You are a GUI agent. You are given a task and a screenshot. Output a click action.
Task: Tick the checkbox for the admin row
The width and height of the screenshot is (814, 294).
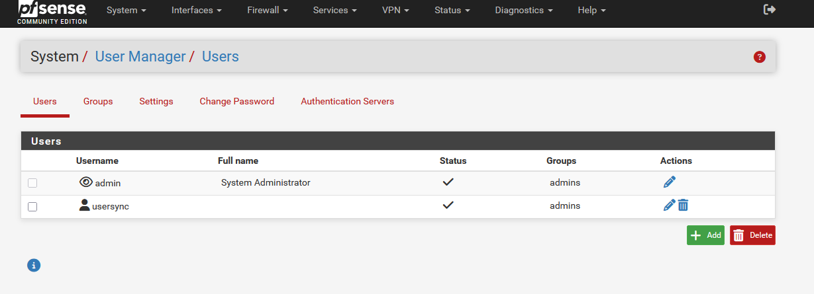(32, 183)
